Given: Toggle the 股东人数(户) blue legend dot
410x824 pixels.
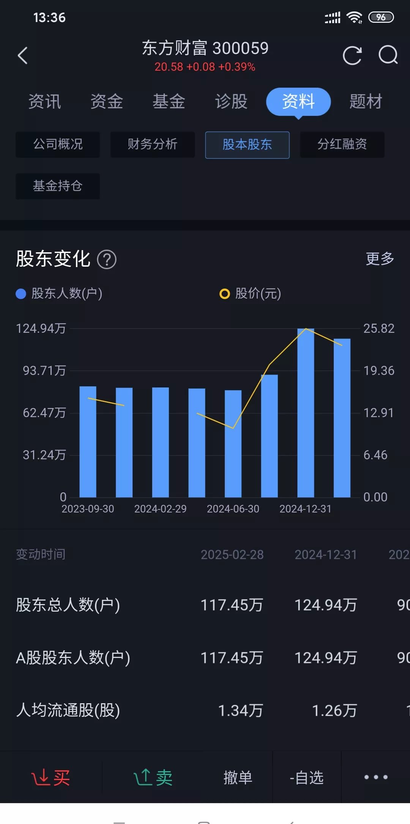Looking at the screenshot, I should click(x=21, y=294).
